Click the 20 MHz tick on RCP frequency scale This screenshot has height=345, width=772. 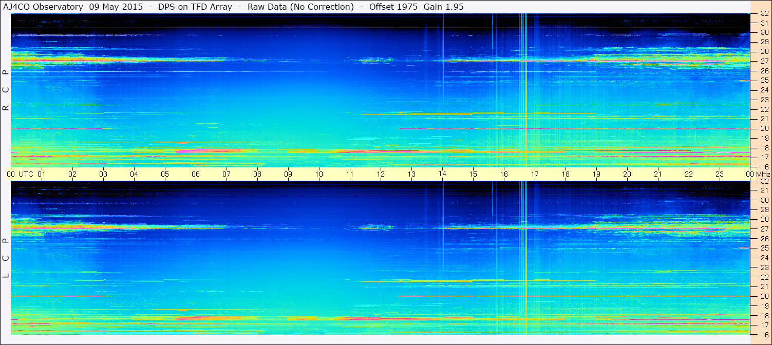764,128
